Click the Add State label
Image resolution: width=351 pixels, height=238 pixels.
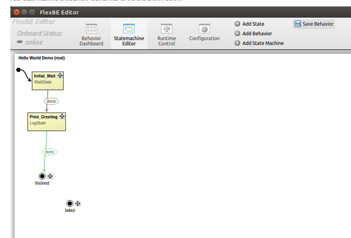pyautogui.click(x=253, y=24)
